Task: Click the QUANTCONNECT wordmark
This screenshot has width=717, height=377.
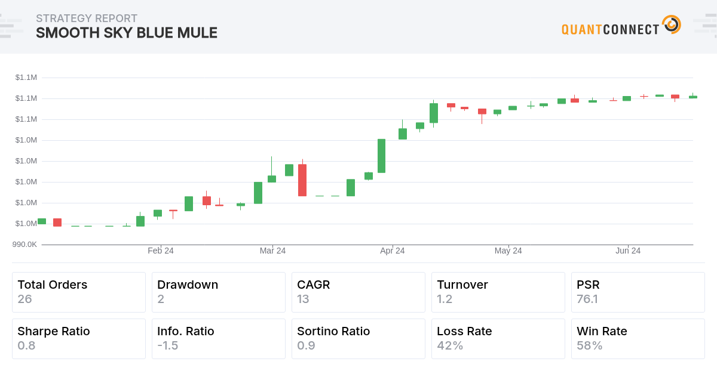Action: 610,29
